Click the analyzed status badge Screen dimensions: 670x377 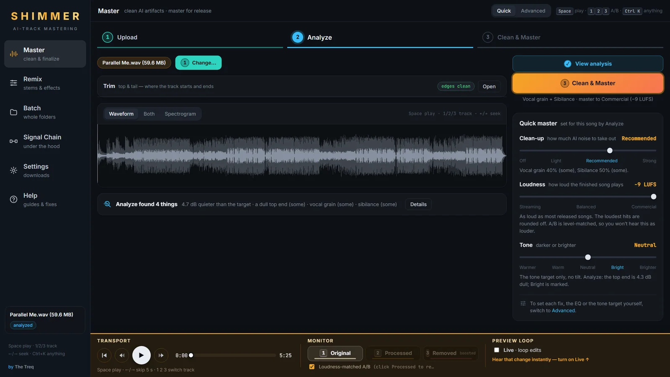(23, 325)
